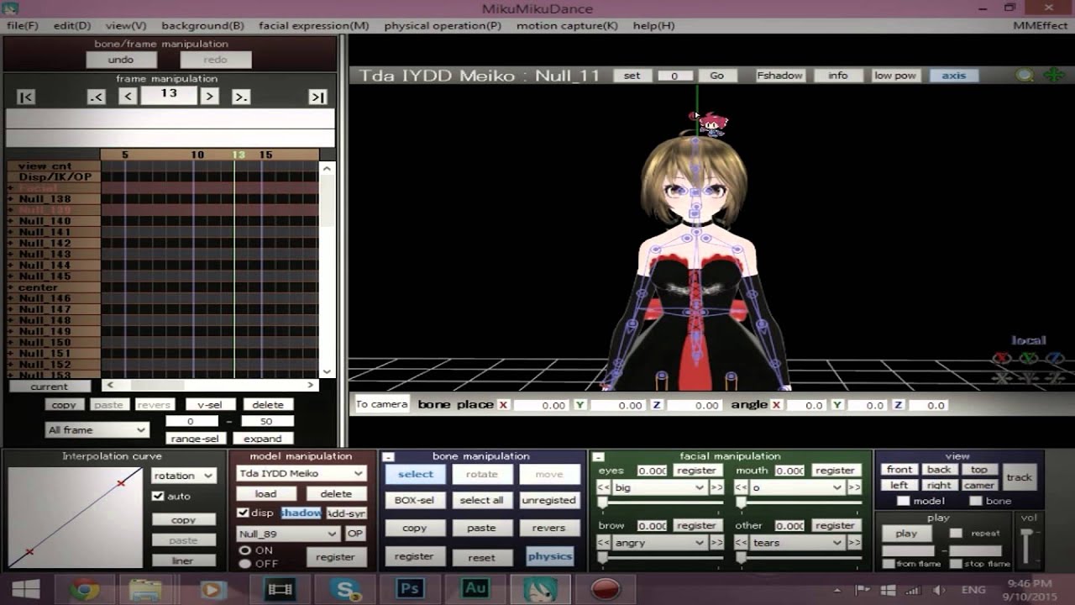Screen dimensions: 1075x605
Task: Enable bone view checkbox
Action: [x=976, y=501]
